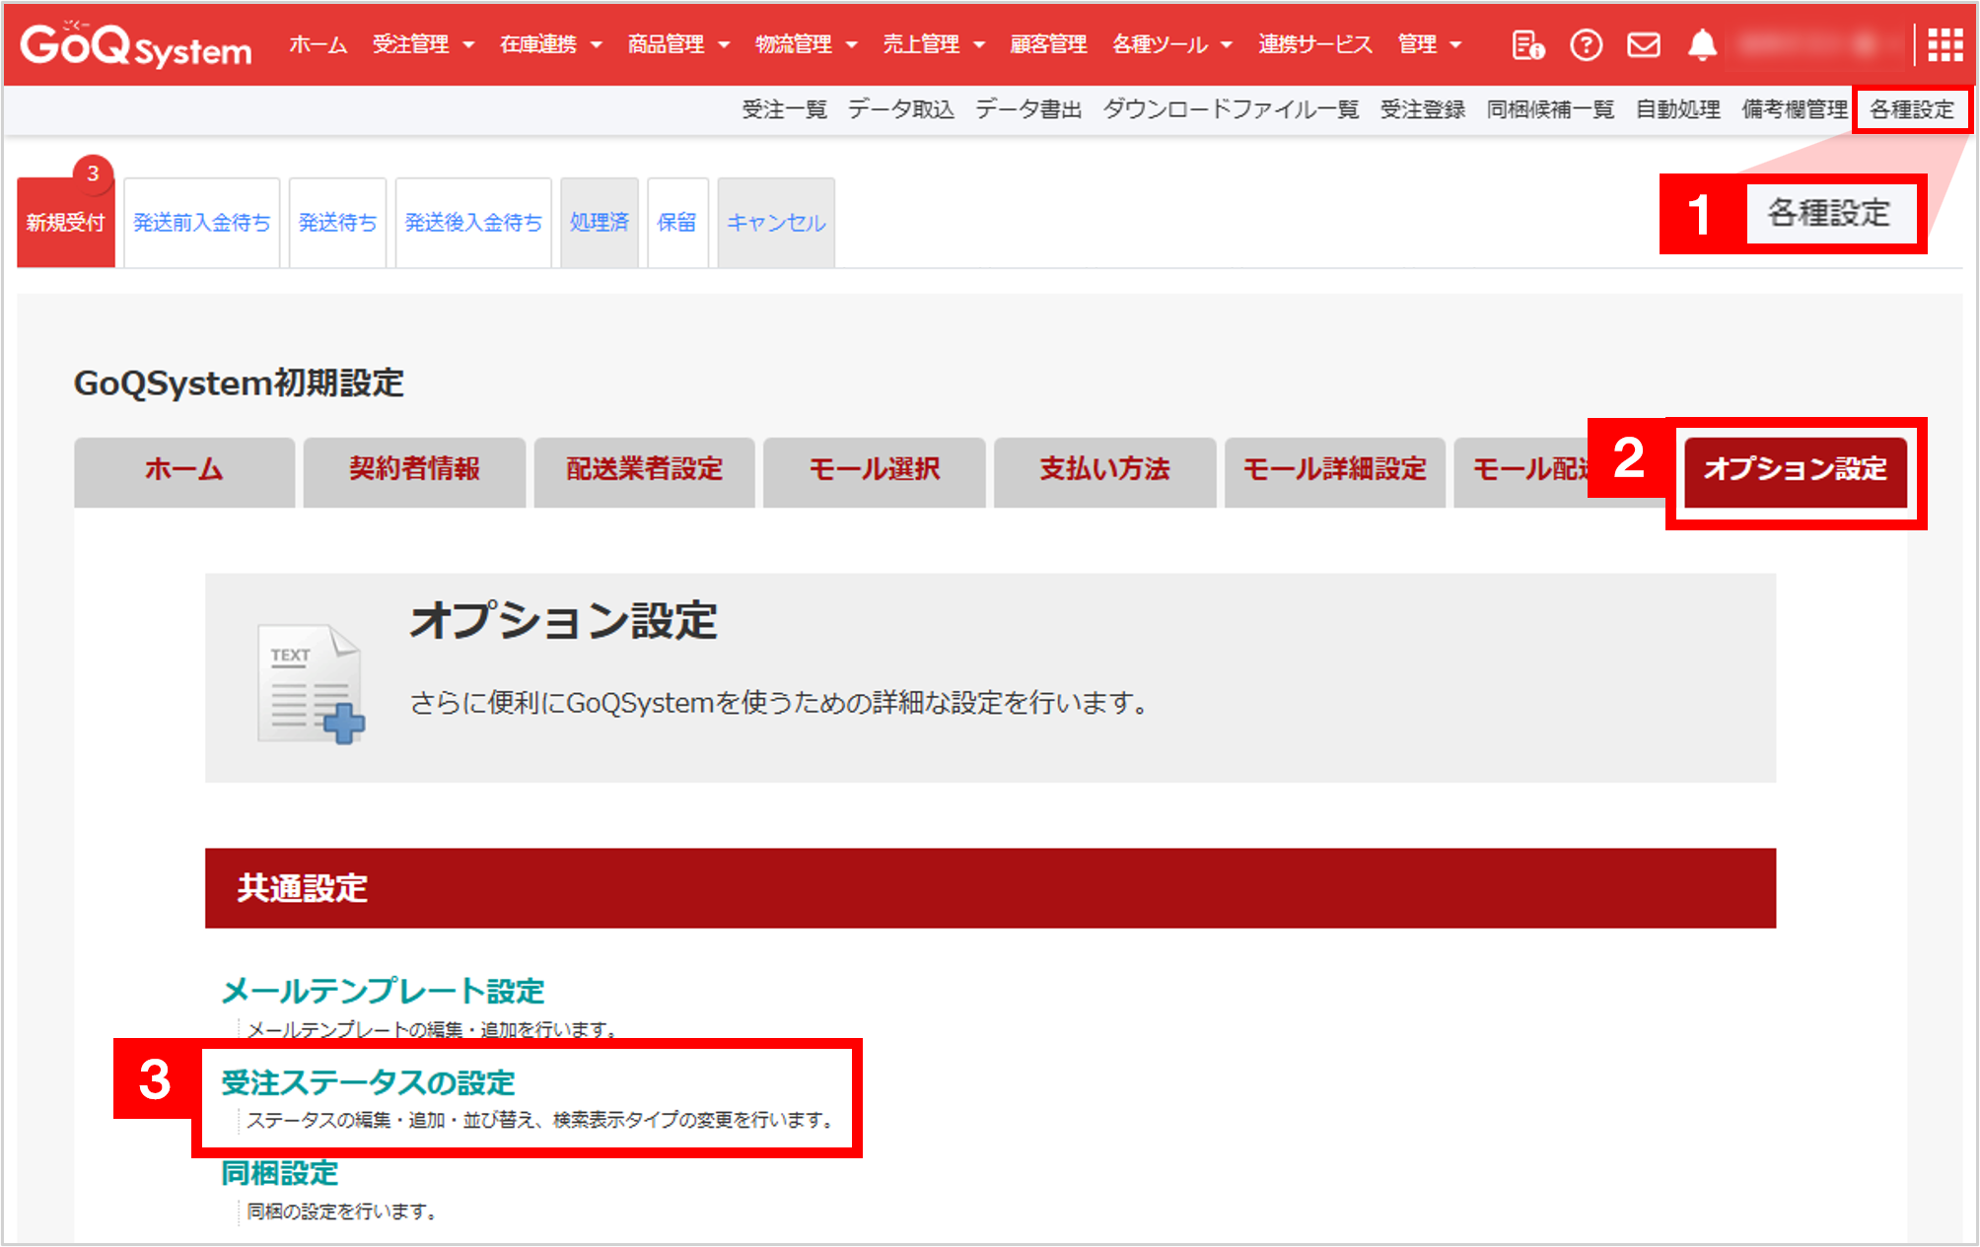Switch to the 発送待ち tab
The width and height of the screenshot is (1980, 1247).
pyautogui.click(x=337, y=223)
